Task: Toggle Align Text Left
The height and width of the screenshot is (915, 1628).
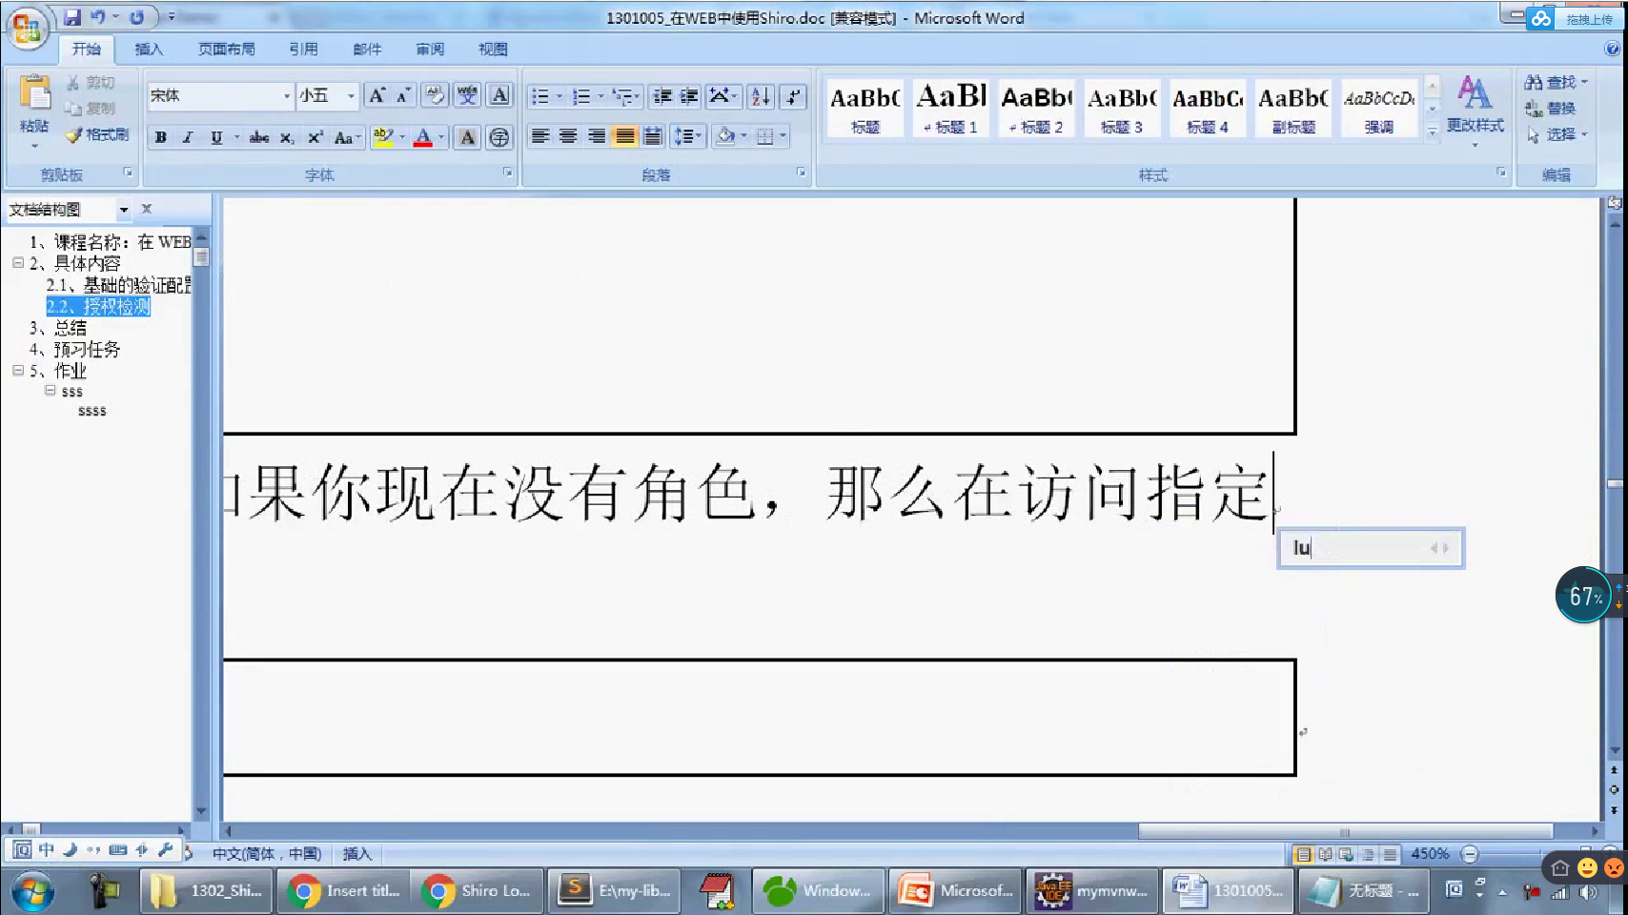Action: click(540, 136)
